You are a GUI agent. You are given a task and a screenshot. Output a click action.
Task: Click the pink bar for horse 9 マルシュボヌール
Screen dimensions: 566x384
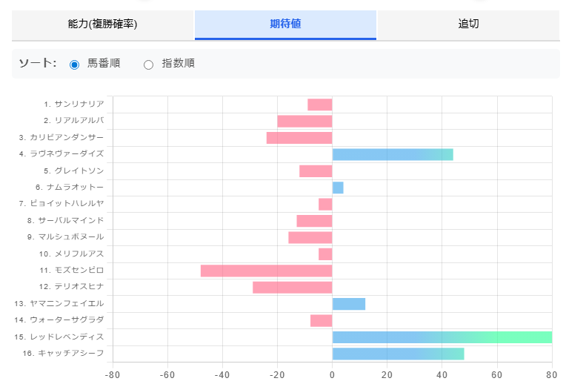click(x=310, y=237)
